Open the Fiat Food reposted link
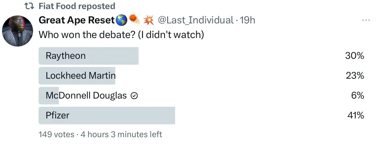This screenshot has width=383, height=148. click(77, 6)
